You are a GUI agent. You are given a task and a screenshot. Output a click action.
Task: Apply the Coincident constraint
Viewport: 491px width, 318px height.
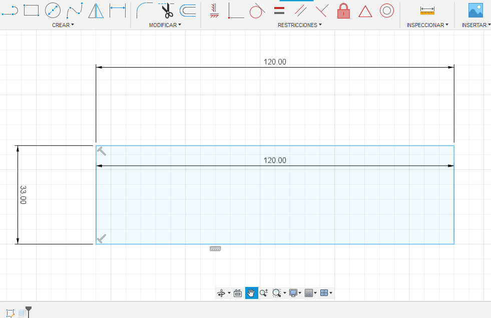point(236,11)
